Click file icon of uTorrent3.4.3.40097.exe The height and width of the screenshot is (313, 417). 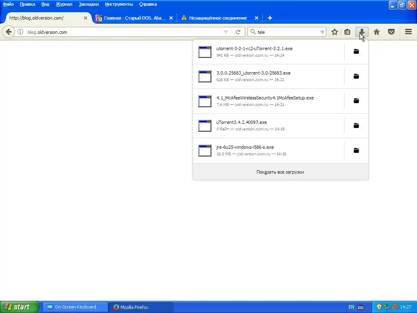coord(205,126)
